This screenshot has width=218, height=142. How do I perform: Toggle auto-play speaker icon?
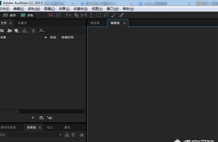[x=50, y=118]
